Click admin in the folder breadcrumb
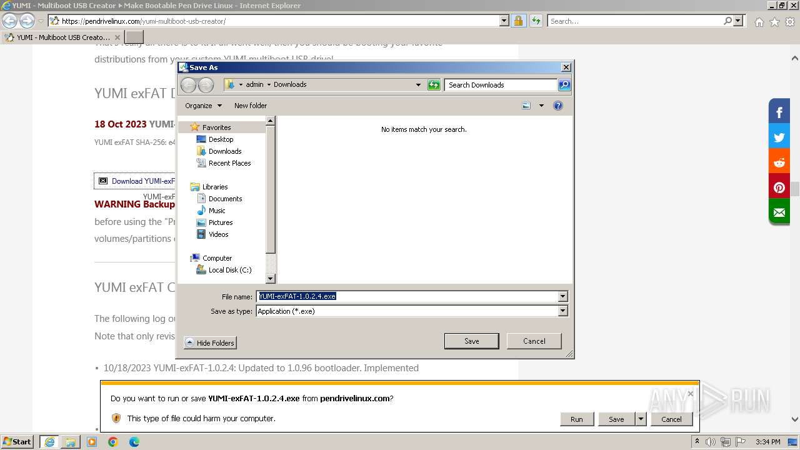This screenshot has height=450, width=800. point(254,85)
